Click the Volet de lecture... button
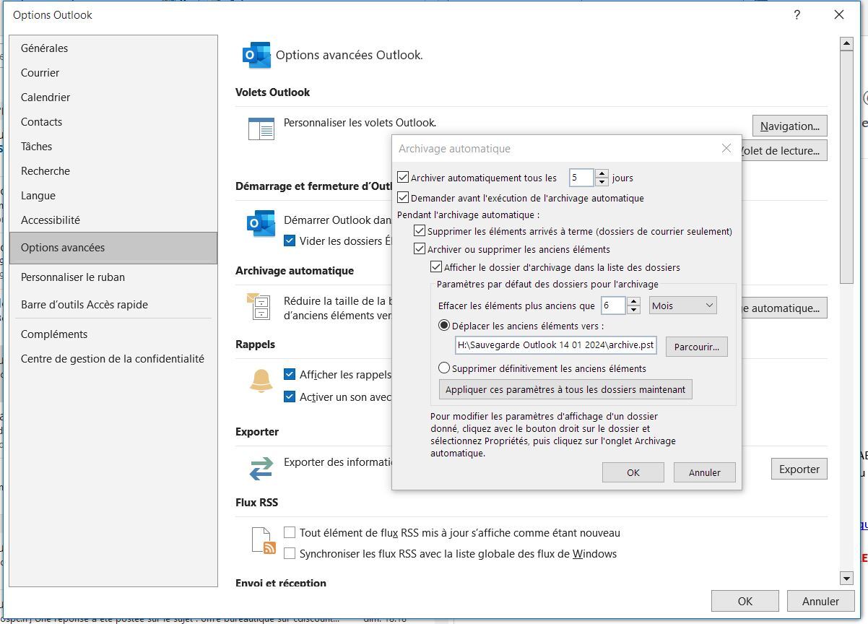 [x=784, y=150]
